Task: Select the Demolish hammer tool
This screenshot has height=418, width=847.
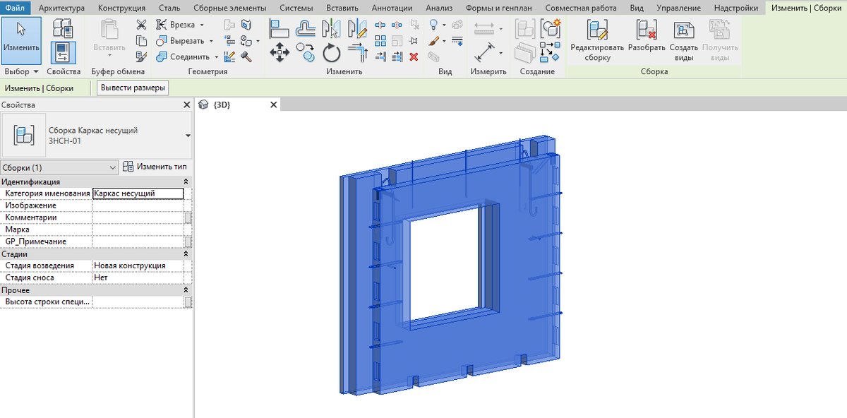Action: (x=246, y=56)
